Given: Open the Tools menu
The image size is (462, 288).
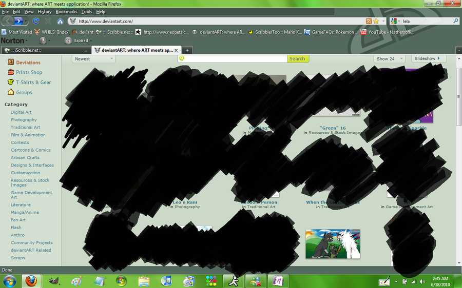Looking at the screenshot, I should pos(87,12).
